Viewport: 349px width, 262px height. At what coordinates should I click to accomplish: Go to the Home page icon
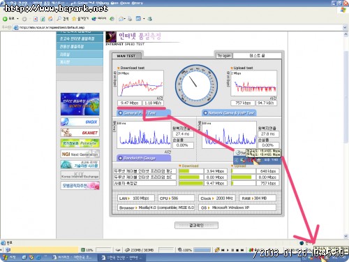click(50, 19)
